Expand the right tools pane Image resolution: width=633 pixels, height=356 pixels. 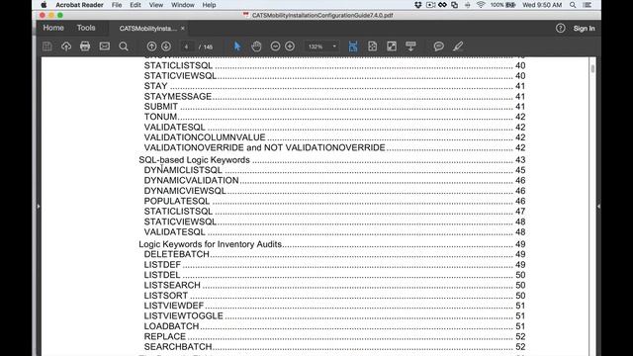coord(598,207)
